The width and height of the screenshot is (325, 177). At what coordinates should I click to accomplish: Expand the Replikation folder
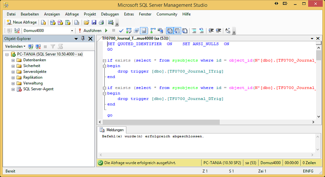pyautogui.click(x=13, y=78)
